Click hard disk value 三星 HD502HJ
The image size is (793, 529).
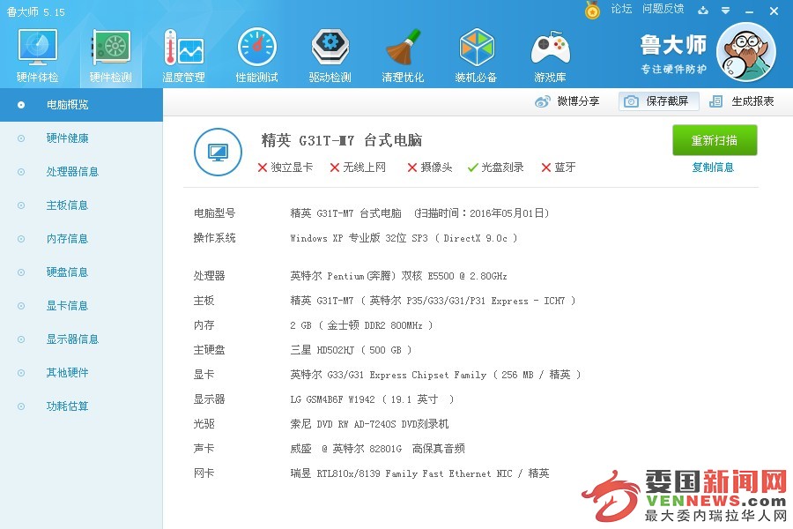point(351,350)
